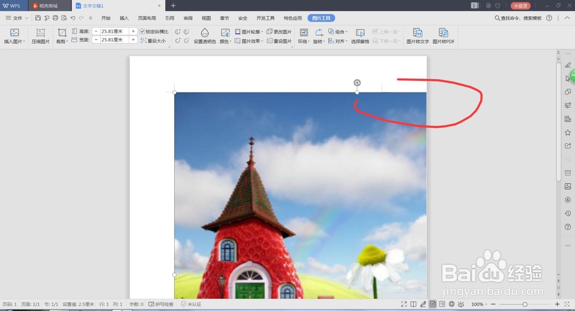Screen dimensions: 575x311
Task: Click the picture icon in right sidebar
Action: coord(568,186)
